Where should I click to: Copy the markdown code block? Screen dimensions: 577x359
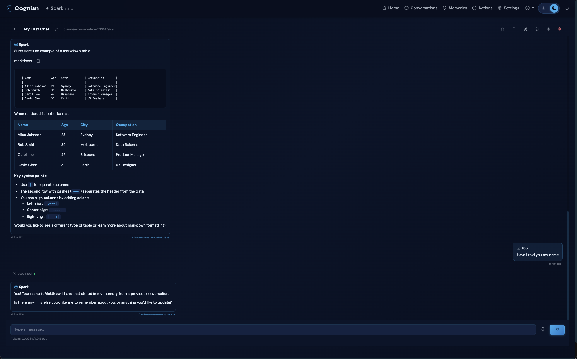coord(38,61)
